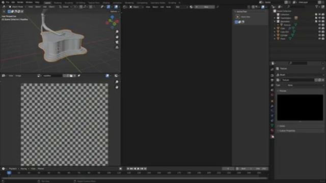Expand the Cube tree row arrow
This screenshot has height=183, width=326.
[275, 28]
